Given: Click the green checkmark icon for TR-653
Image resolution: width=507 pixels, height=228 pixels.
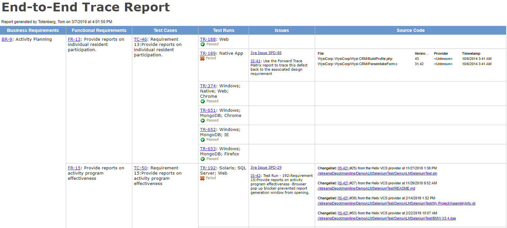Looking at the screenshot, I should pos(203,159).
